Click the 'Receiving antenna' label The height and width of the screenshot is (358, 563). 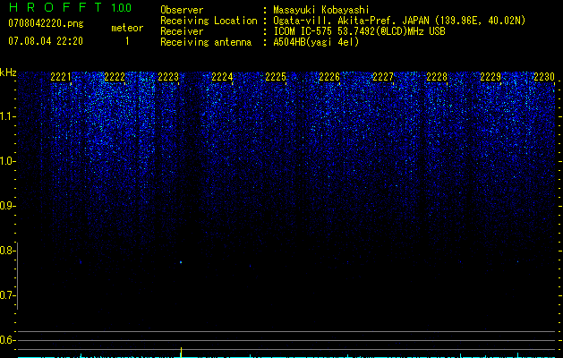pos(206,42)
